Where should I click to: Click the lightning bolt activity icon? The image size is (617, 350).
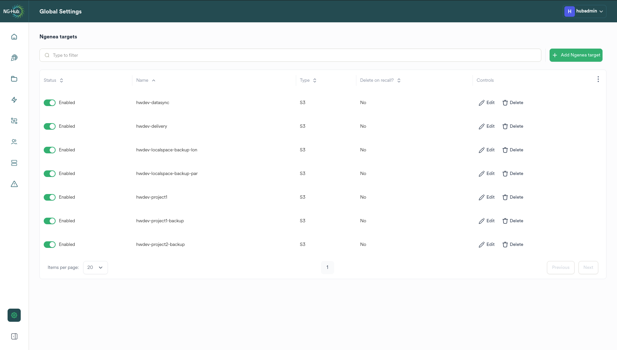tap(14, 100)
